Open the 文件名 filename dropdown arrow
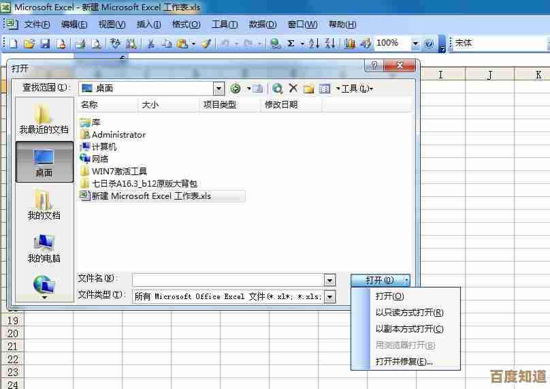This screenshot has height=389, width=550. [329, 280]
